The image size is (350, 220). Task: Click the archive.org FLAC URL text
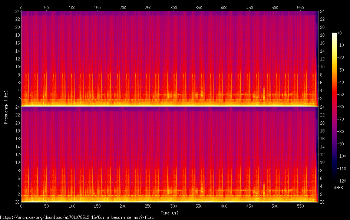(x=77, y=217)
